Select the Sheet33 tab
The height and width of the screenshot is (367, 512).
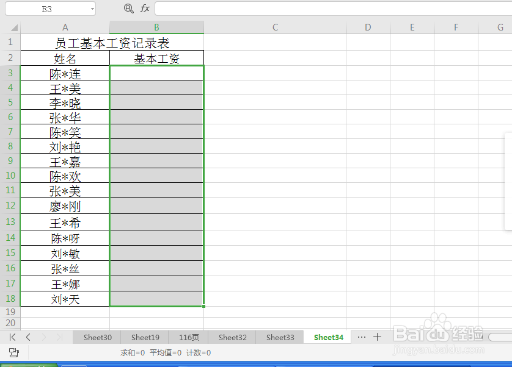click(279, 337)
